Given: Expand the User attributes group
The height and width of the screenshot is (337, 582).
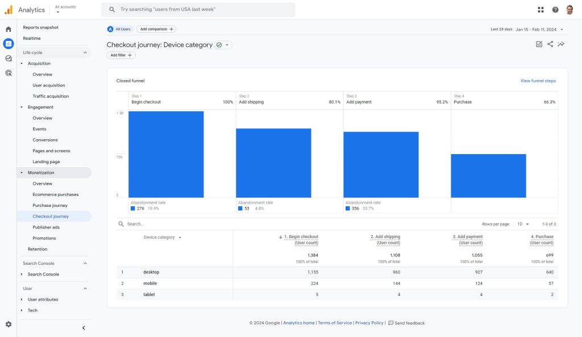Looking at the screenshot, I should tap(22, 299).
